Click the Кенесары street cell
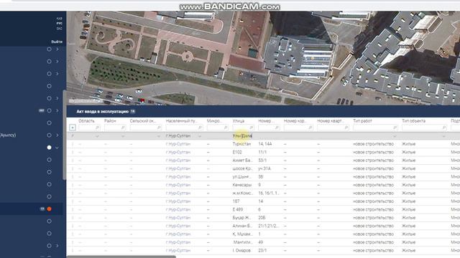This screenshot has width=460, height=258. pos(242,185)
